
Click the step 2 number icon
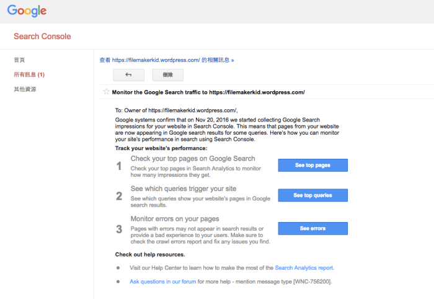click(x=119, y=196)
